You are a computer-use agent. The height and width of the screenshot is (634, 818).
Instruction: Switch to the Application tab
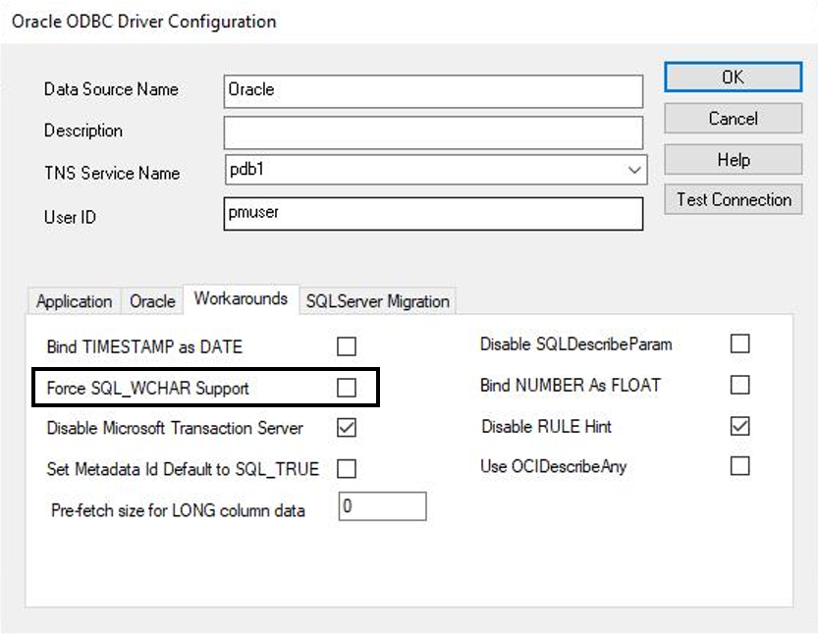pos(74,301)
